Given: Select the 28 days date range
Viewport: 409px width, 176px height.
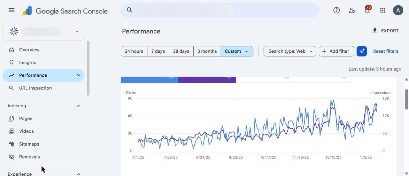Looking at the screenshot, I should tap(181, 51).
